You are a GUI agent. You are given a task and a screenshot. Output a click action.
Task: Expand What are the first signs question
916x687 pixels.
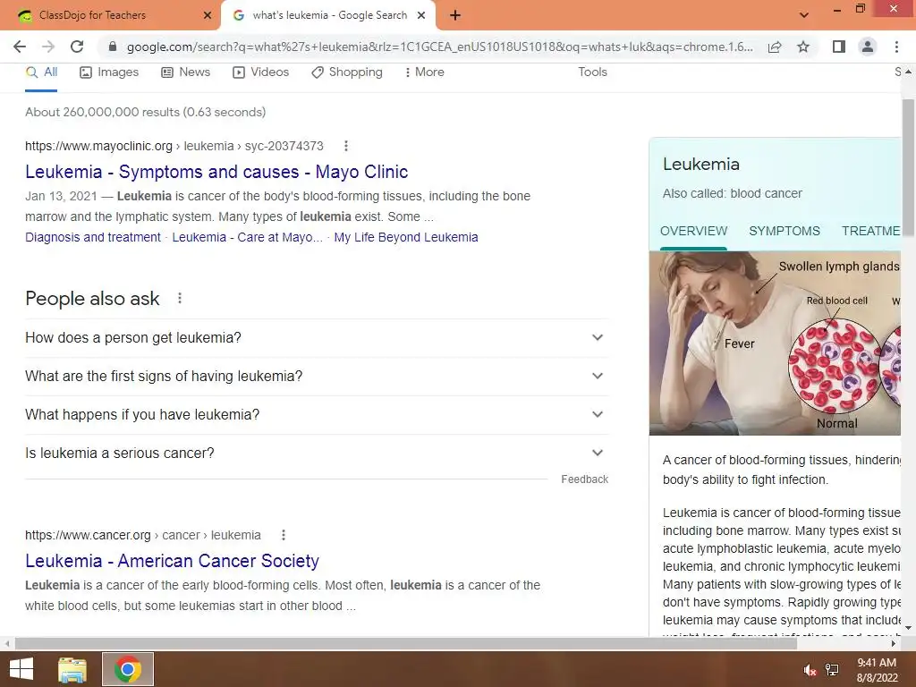tap(317, 377)
